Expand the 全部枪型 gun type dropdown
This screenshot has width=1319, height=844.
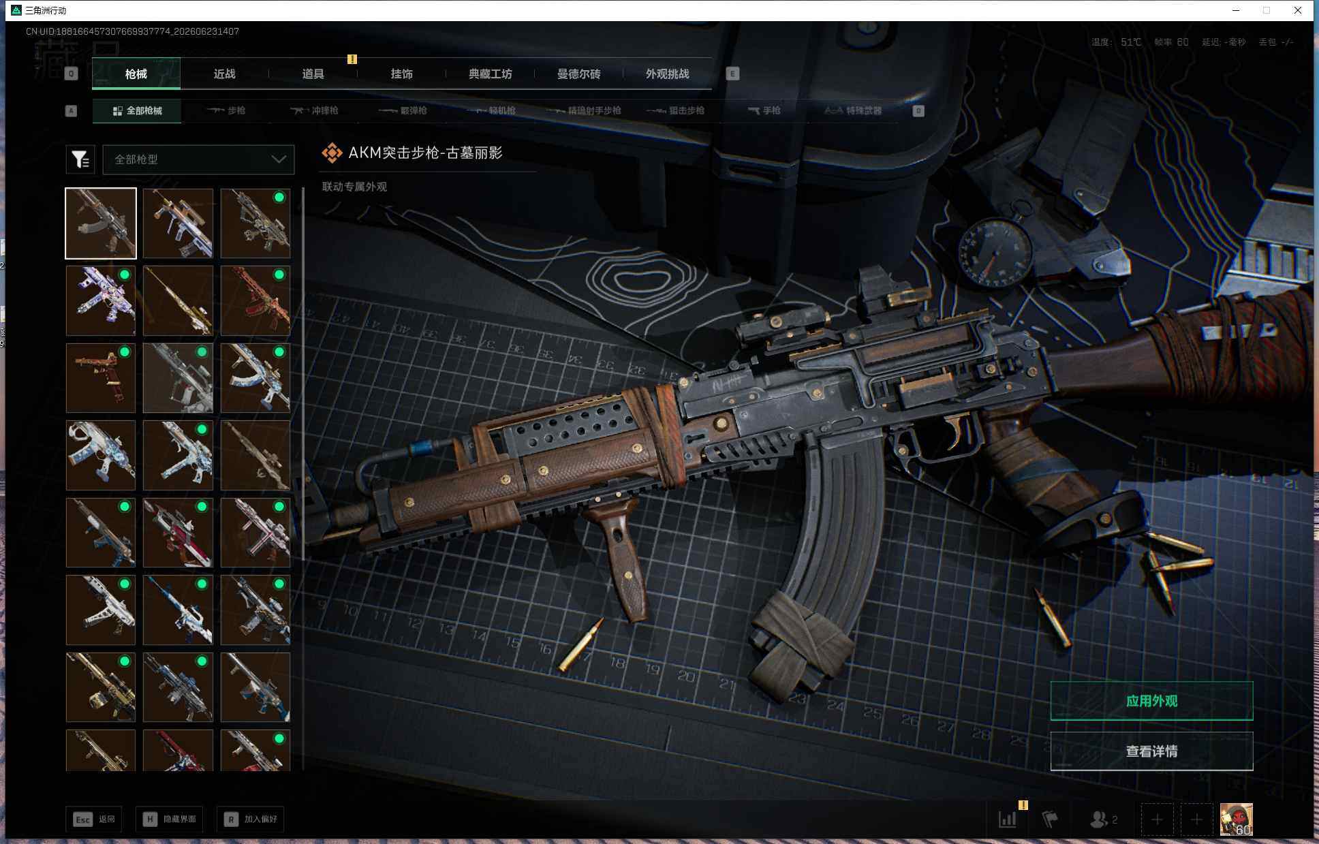pos(199,159)
